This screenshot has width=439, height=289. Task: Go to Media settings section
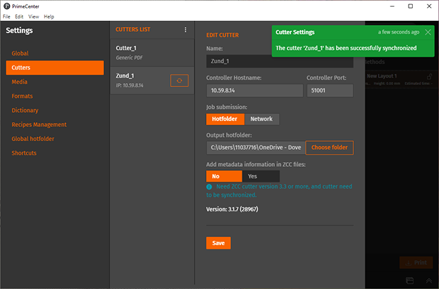(x=20, y=82)
